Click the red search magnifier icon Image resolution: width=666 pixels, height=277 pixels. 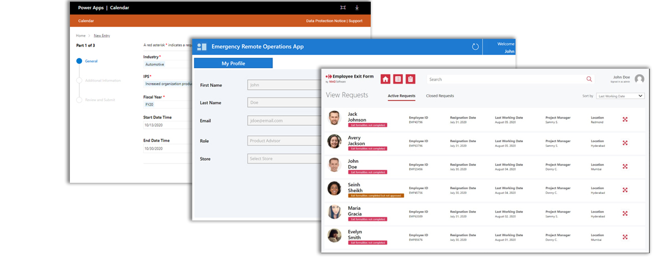[589, 79]
